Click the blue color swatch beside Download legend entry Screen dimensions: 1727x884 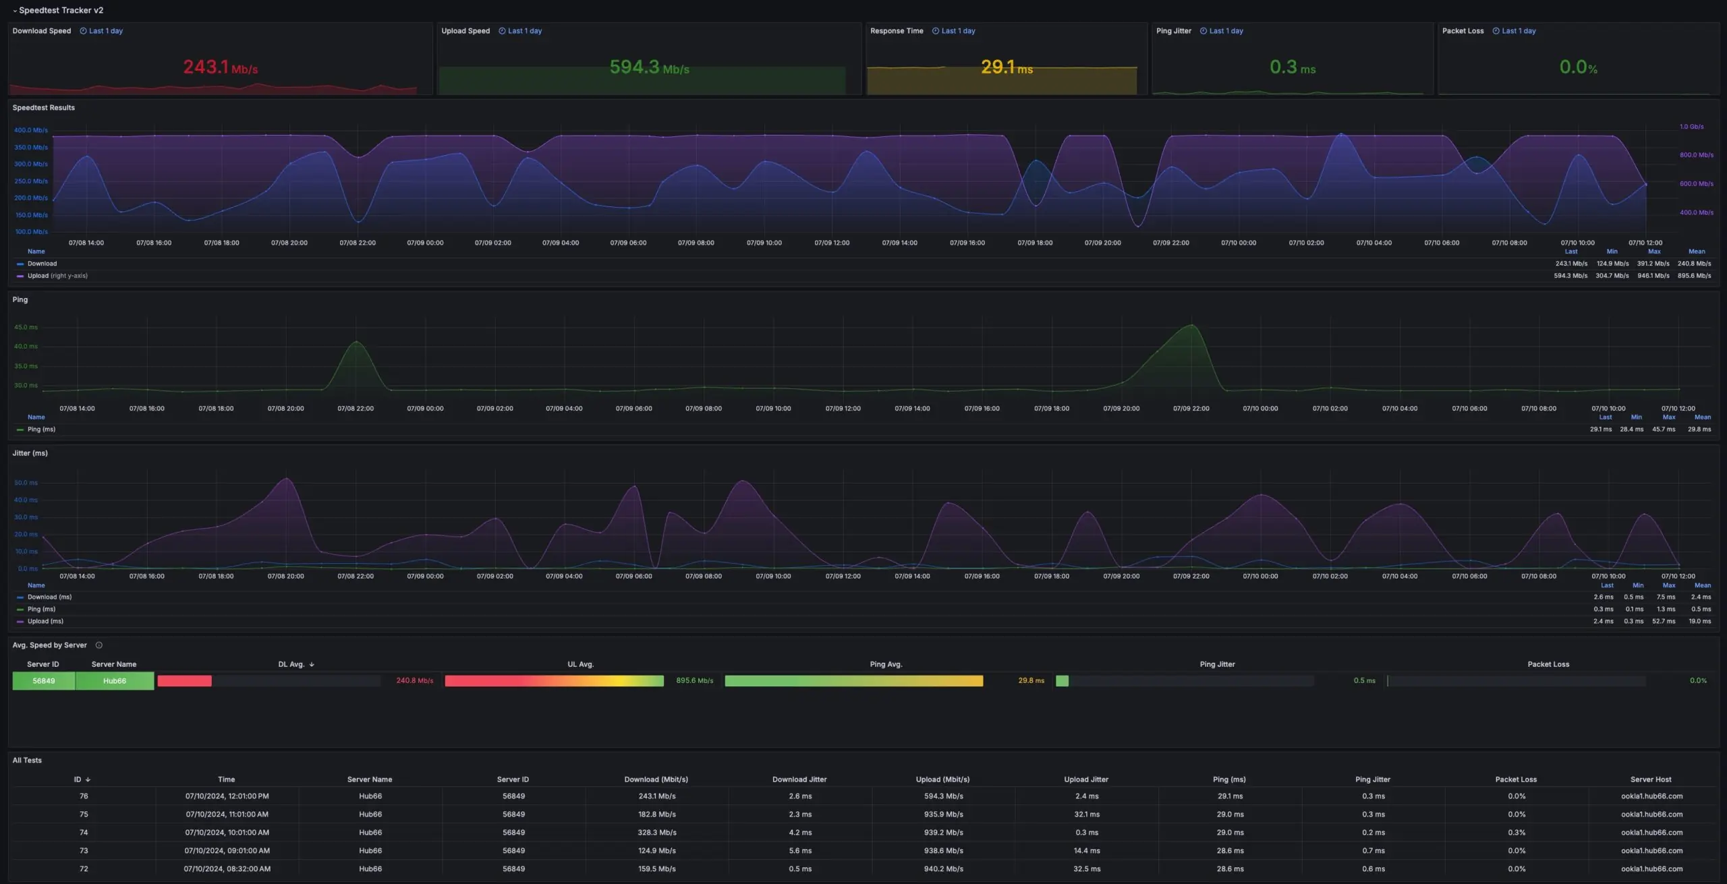(x=19, y=264)
